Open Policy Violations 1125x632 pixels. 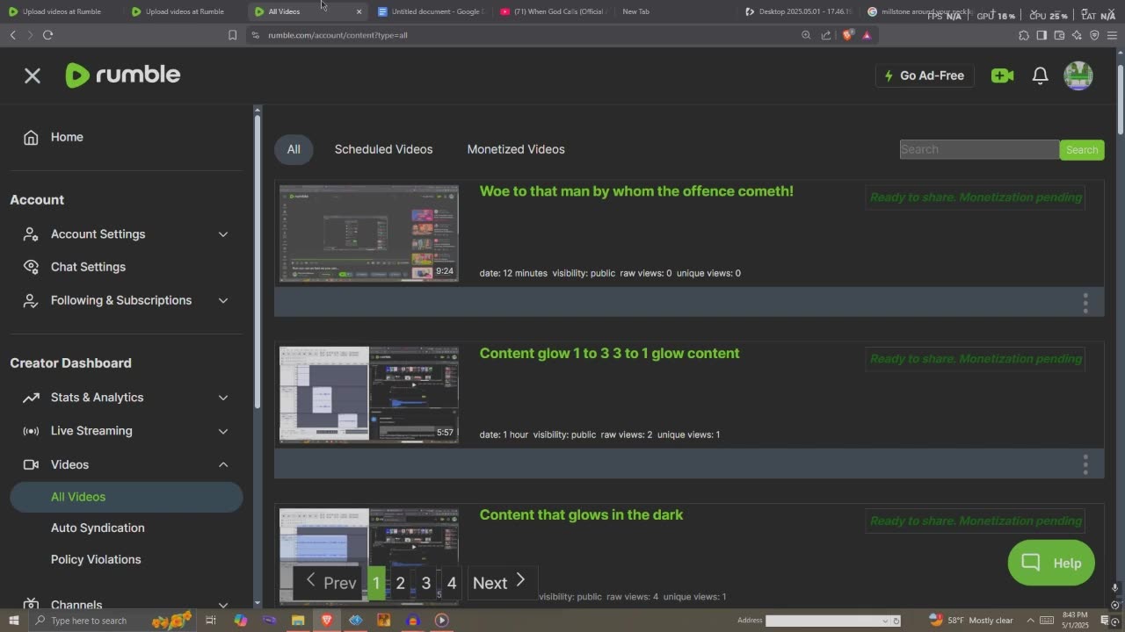(x=96, y=559)
